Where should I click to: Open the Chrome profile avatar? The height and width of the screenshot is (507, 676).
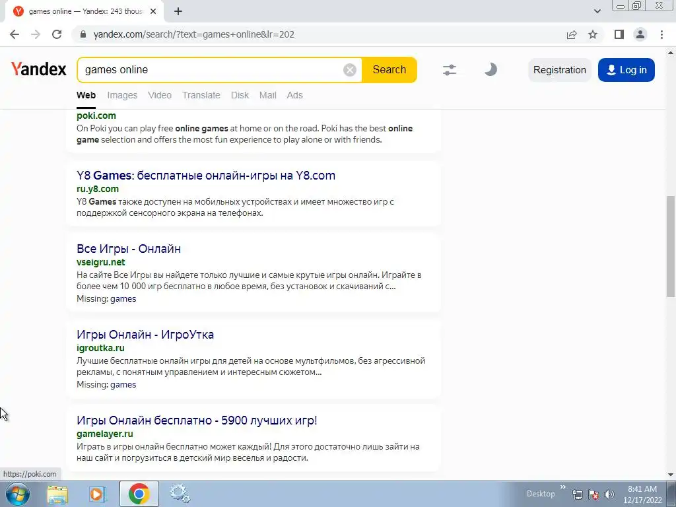(x=640, y=34)
